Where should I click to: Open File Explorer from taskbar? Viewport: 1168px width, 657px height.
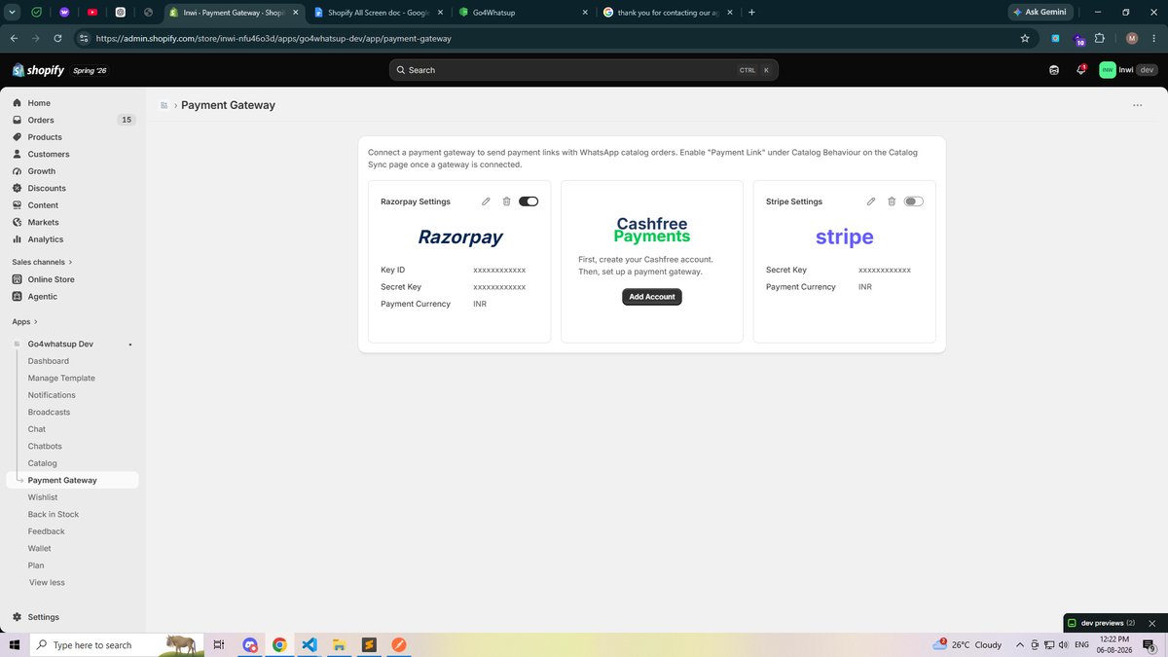(x=339, y=644)
